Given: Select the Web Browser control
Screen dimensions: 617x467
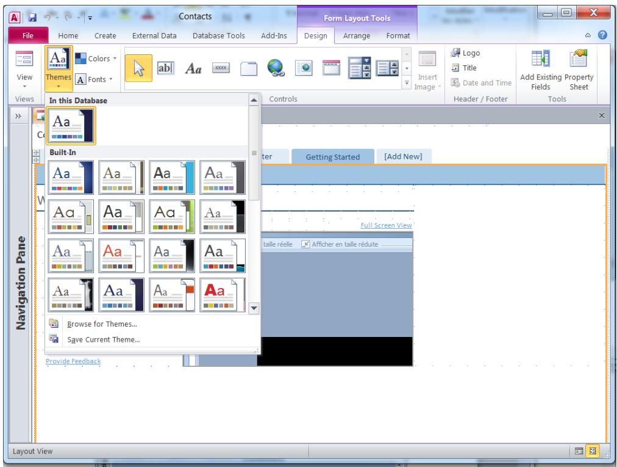Looking at the screenshot, I should pyautogui.click(x=304, y=68).
